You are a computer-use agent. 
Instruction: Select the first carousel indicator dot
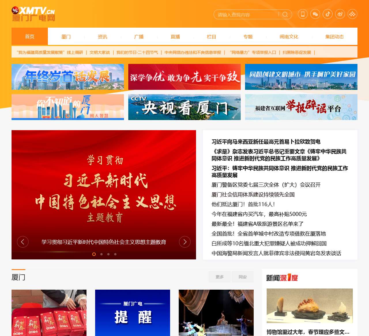[x=94, y=254]
